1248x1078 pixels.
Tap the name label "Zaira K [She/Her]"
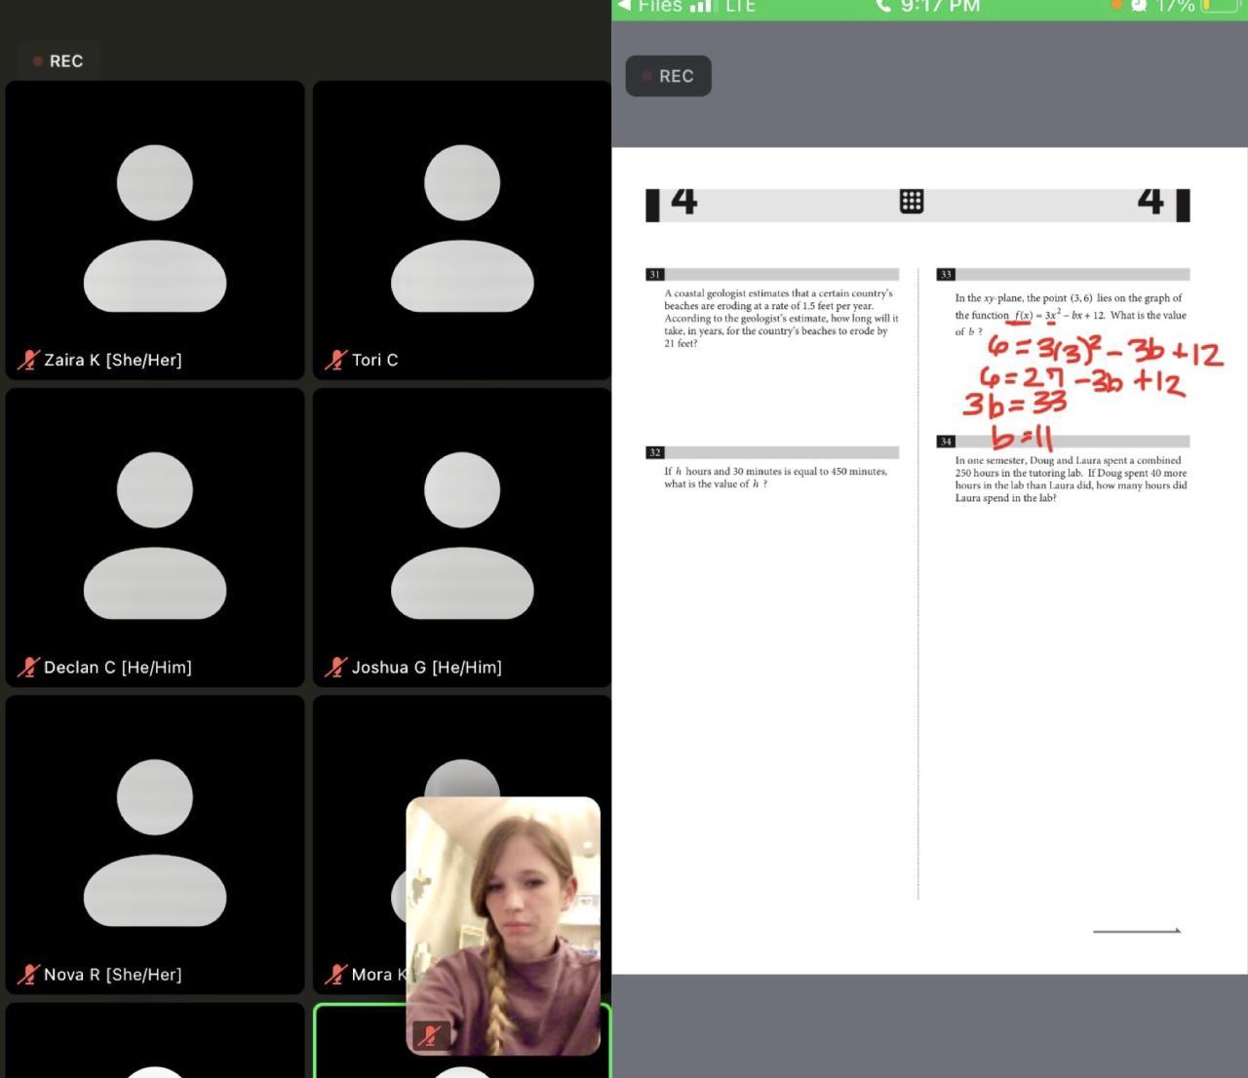click(x=113, y=360)
